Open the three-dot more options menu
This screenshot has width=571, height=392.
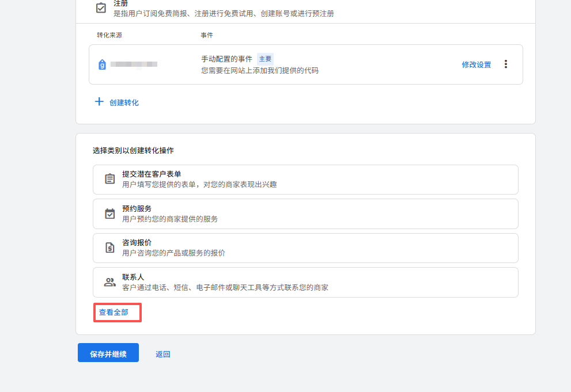tap(506, 64)
